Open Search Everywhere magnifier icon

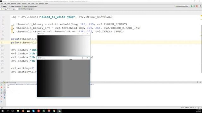(x=201, y=6)
